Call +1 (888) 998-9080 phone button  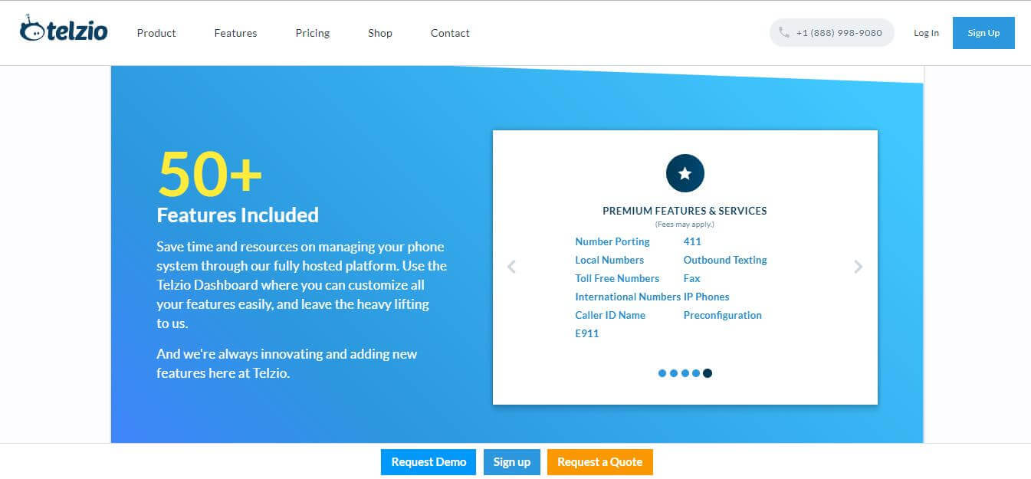tap(832, 33)
